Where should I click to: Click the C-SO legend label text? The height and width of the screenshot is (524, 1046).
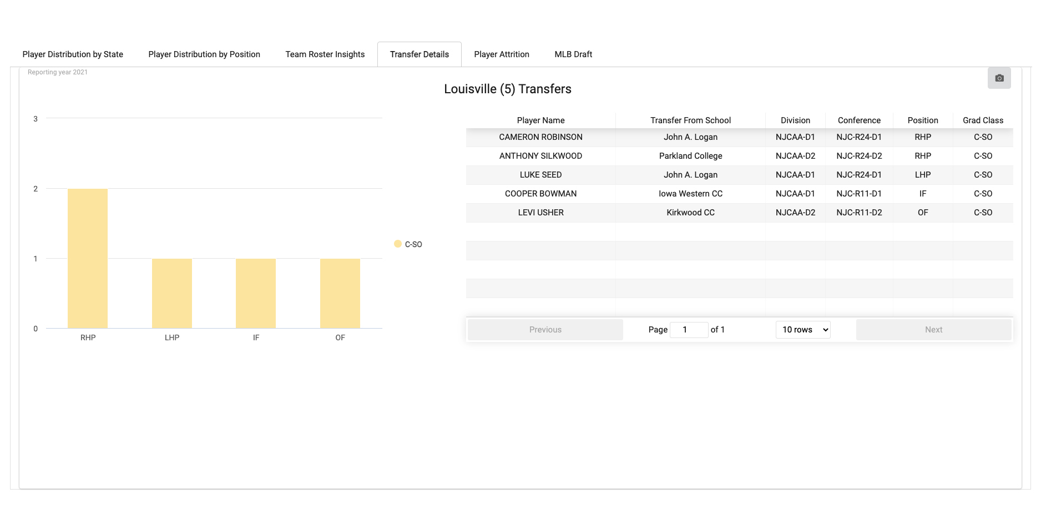pyautogui.click(x=413, y=244)
